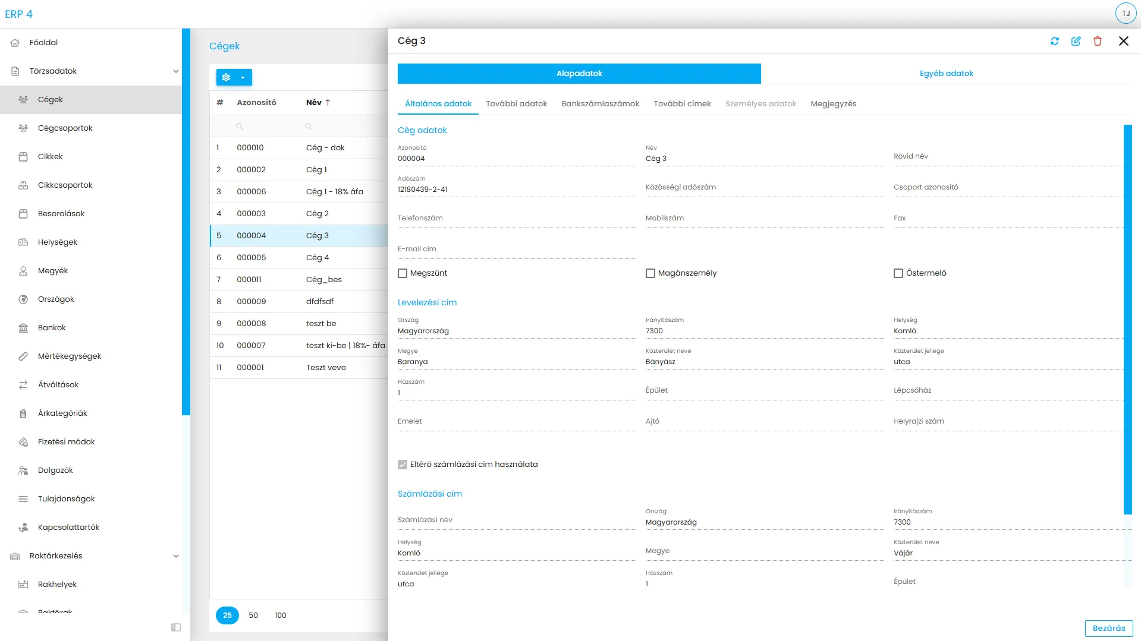Click the Bezárás button
Viewport: 1141px width, 641px height.
(x=1108, y=629)
